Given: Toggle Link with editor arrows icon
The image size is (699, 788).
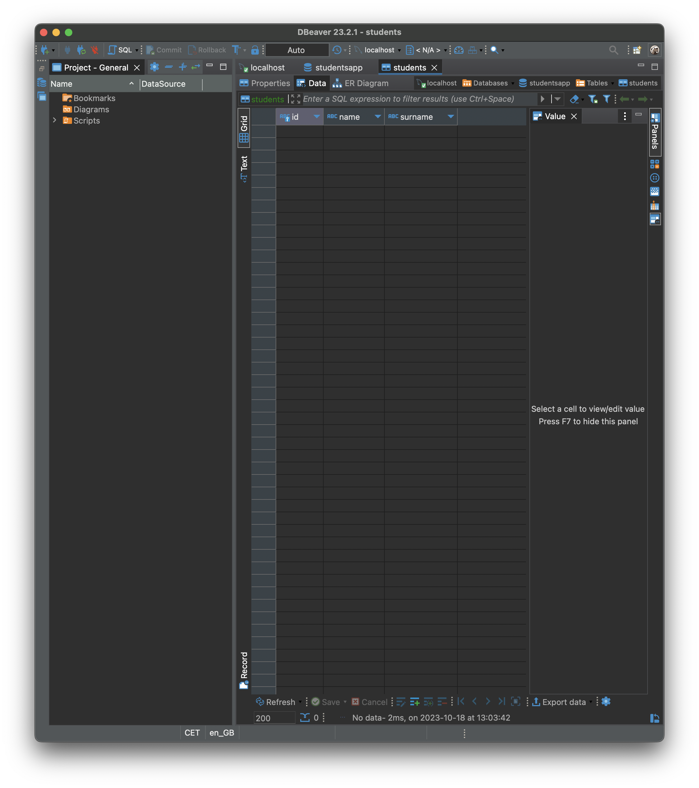Looking at the screenshot, I should [x=196, y=67].
